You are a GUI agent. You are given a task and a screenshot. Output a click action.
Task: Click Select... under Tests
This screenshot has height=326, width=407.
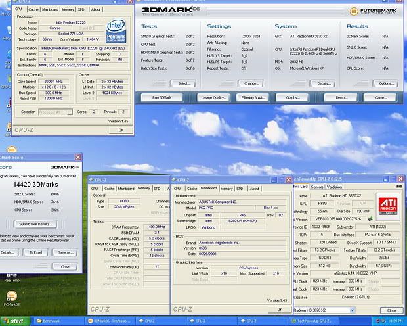[183, 83]
